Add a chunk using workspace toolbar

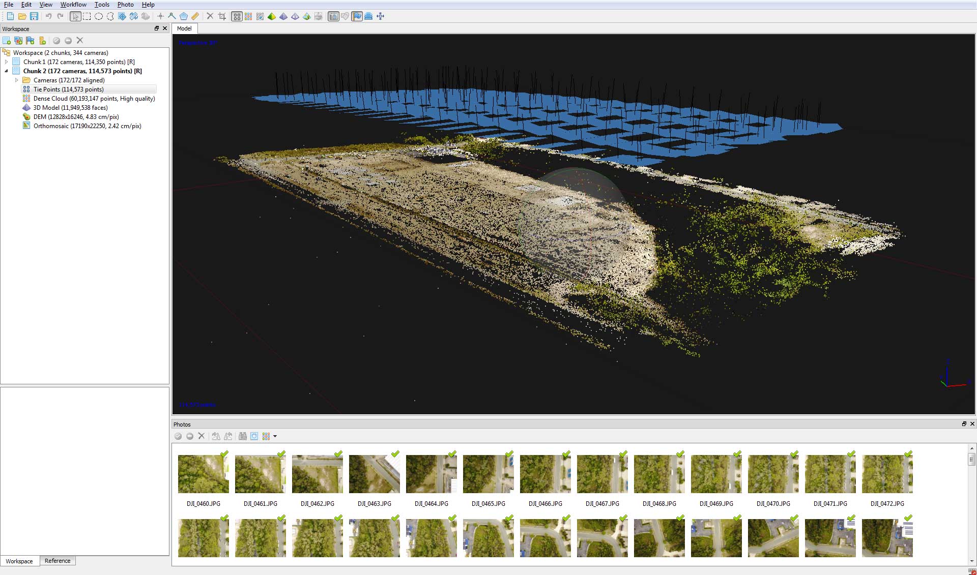7,41
